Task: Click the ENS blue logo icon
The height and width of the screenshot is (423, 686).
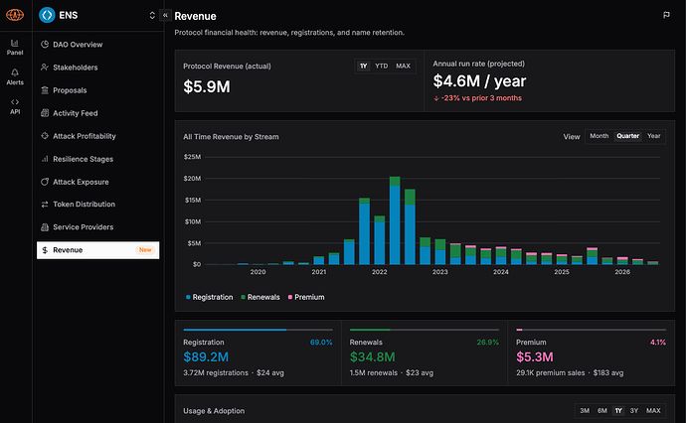Action: (47, 15)
